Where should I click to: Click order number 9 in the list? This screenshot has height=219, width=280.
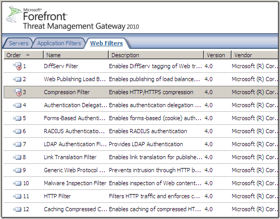[x=24, y=170]
